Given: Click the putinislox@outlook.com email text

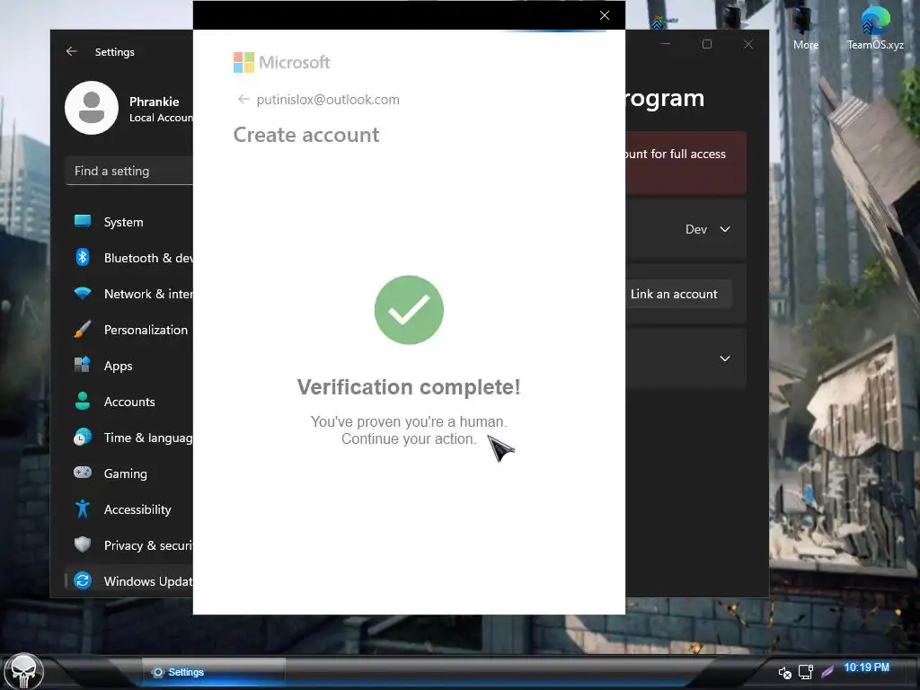Looking at the screenshot, I should [328, 100].
